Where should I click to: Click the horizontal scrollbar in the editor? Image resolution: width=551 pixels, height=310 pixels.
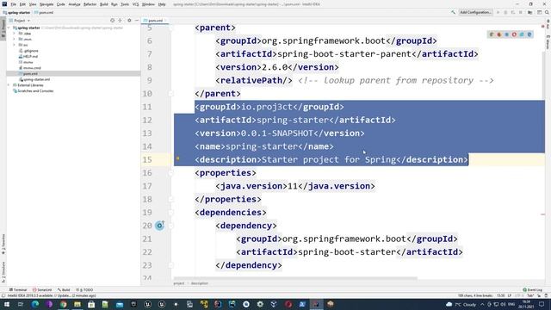[295, 278]
